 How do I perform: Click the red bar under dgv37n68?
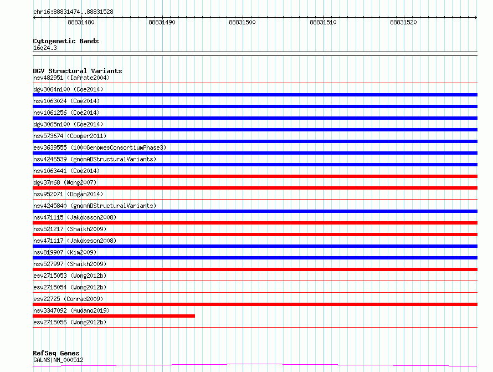(255, 188)
